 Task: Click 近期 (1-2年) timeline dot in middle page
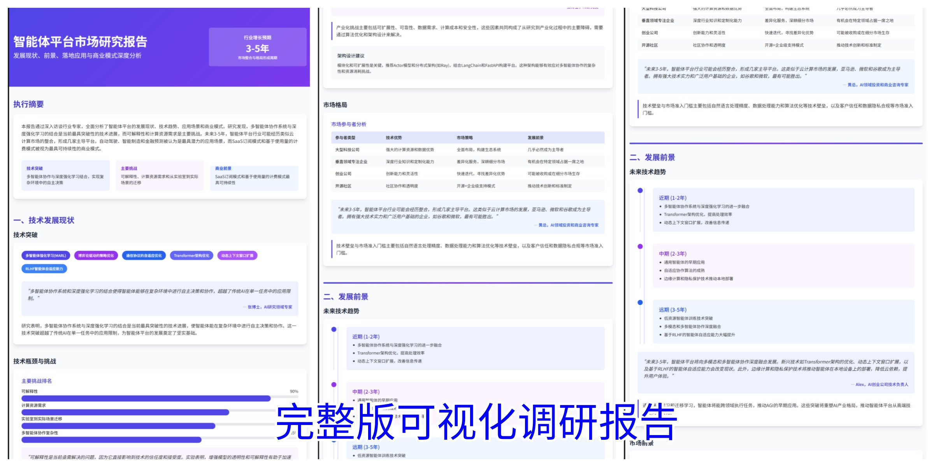click(334, 329)
